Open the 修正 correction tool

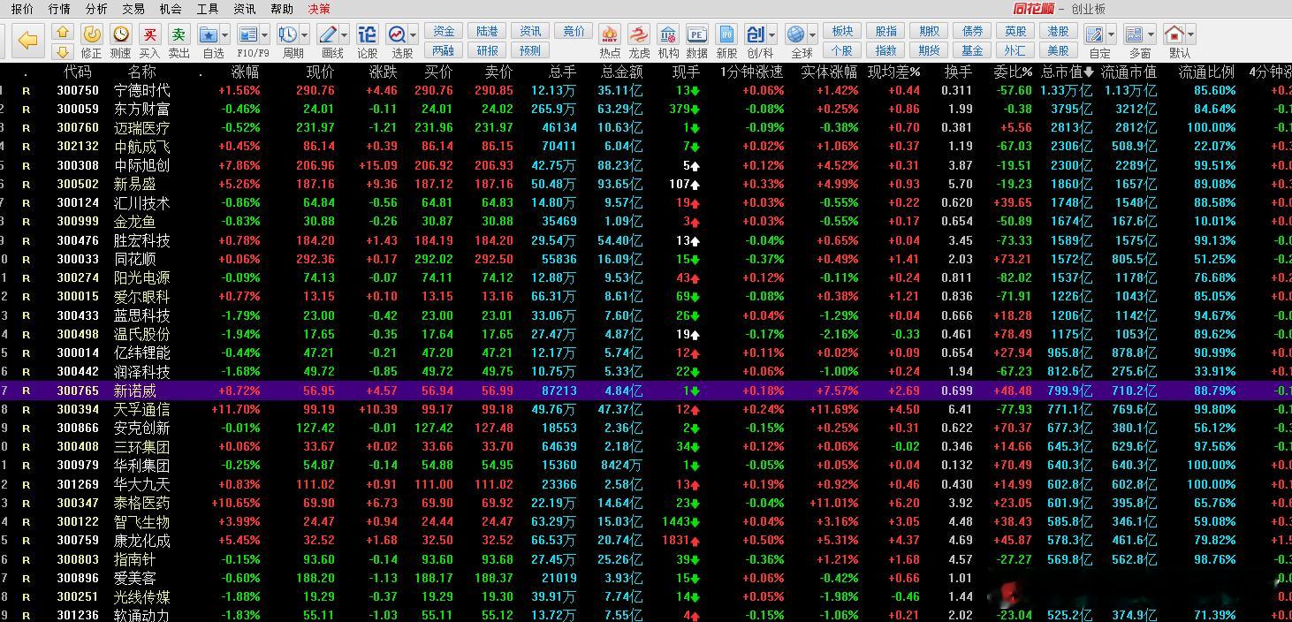coord(91,34)
